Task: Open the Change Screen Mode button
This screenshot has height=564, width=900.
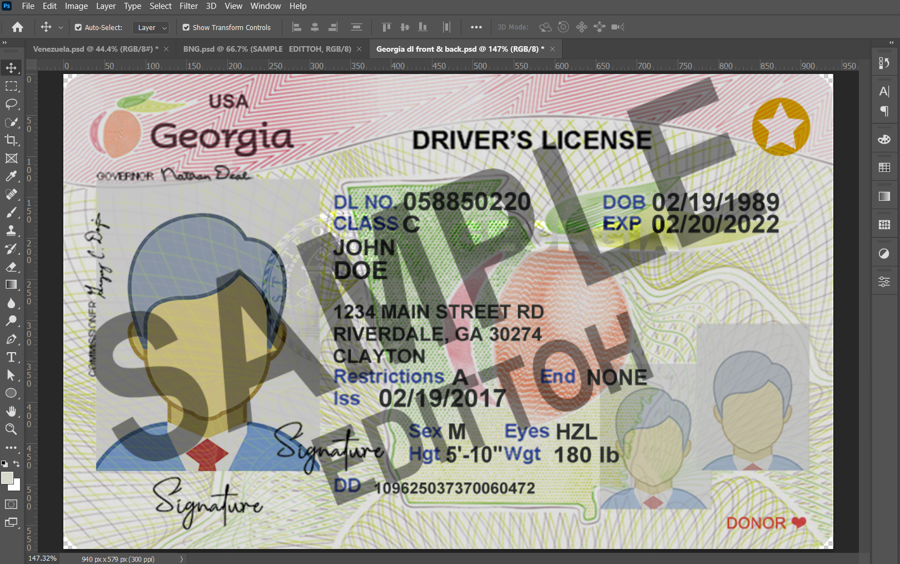Action: coord(11,522)
